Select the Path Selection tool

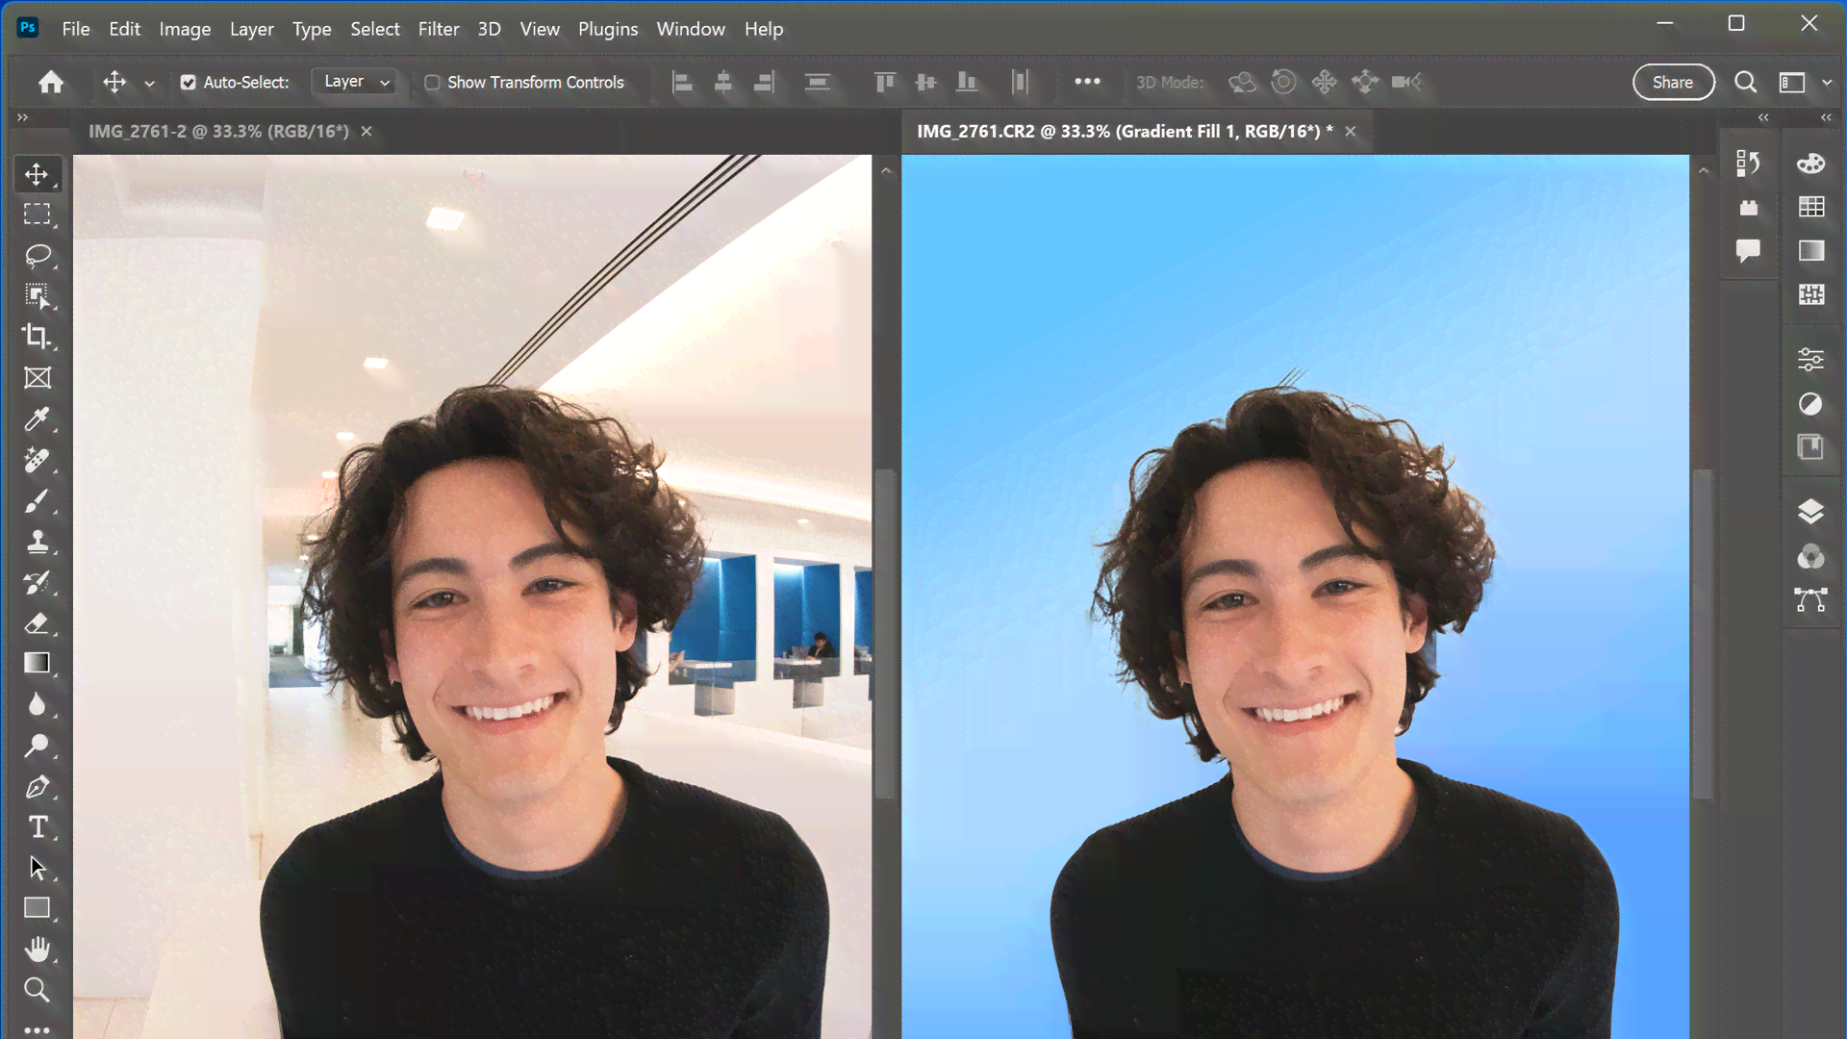[37, 868]
